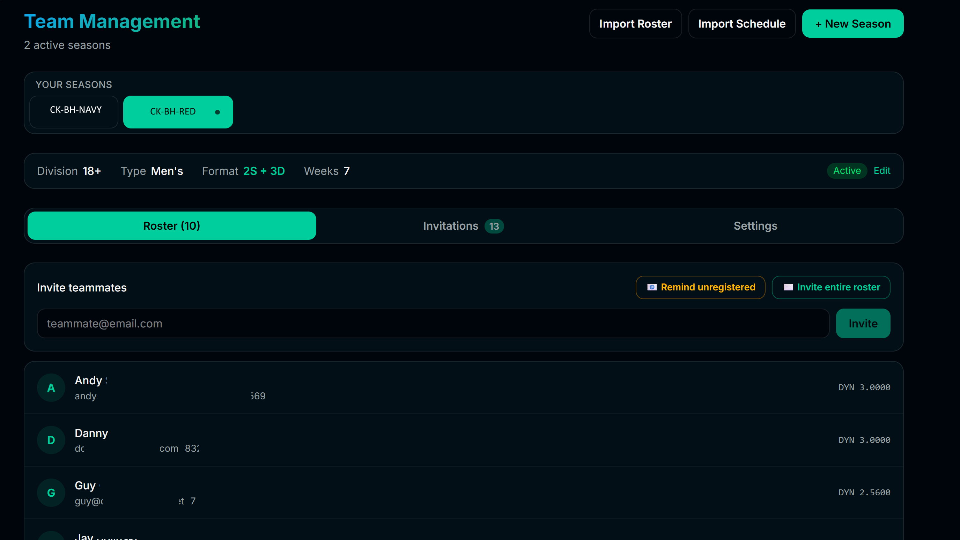960x540 pixels.
Task: Click Andy's DYN 3.0000 rating
Action: click(x=864, y=387)
